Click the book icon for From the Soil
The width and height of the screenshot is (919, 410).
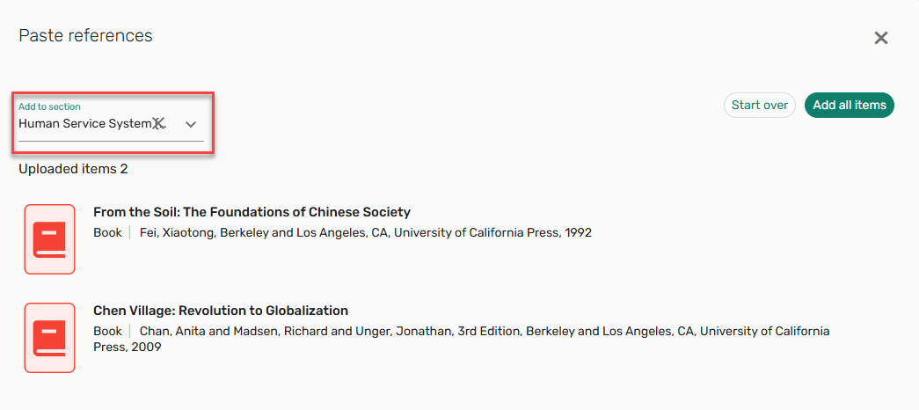coord(49,239)
